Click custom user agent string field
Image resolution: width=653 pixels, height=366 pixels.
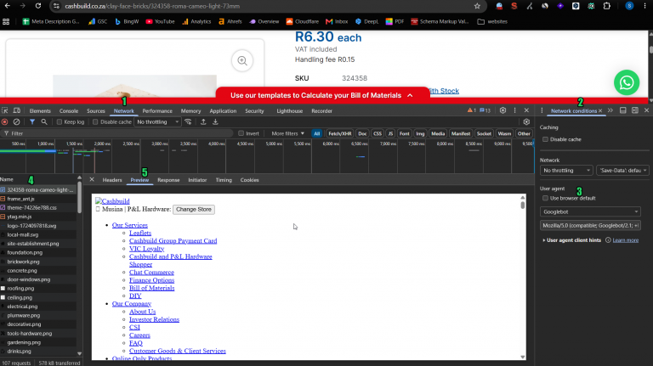tap(590, 225)
